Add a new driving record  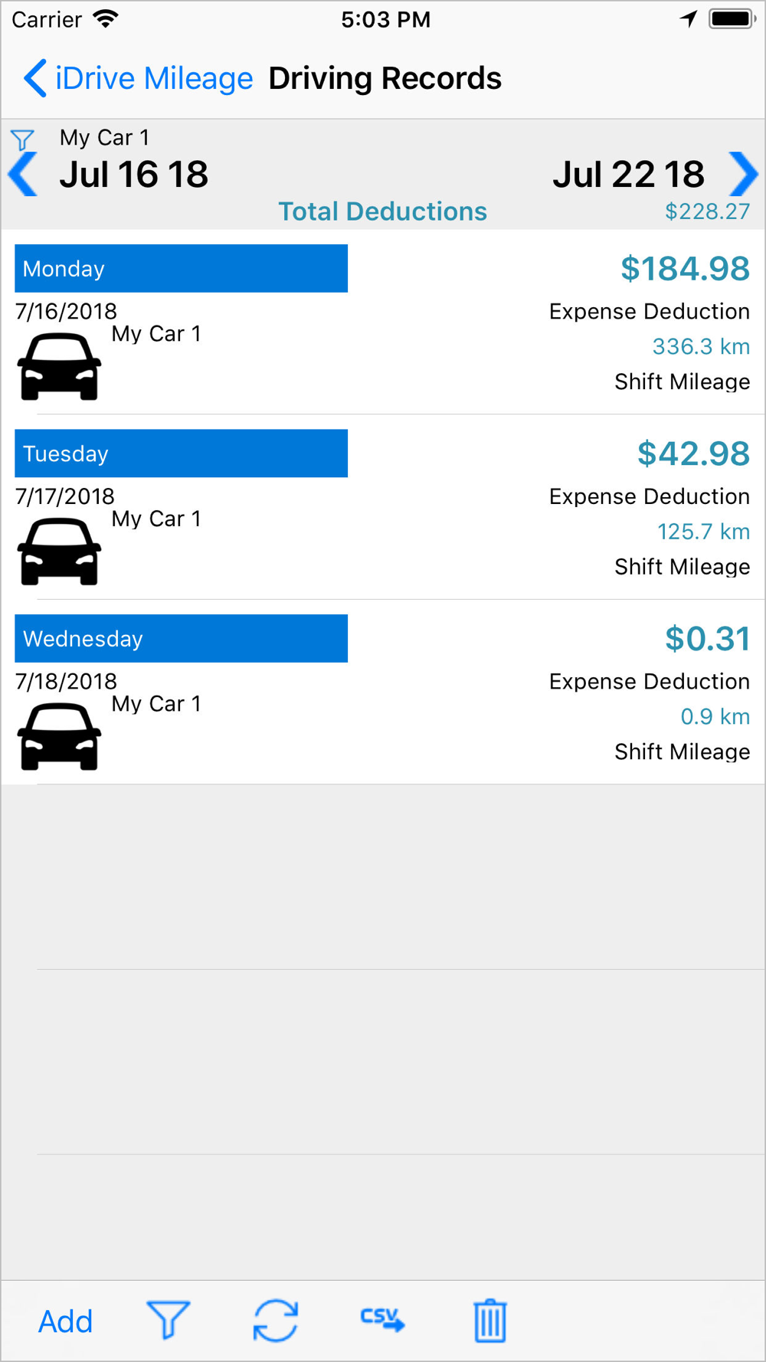66,1321
